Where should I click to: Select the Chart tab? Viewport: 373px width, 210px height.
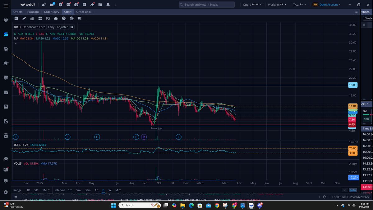coord(68,12)
